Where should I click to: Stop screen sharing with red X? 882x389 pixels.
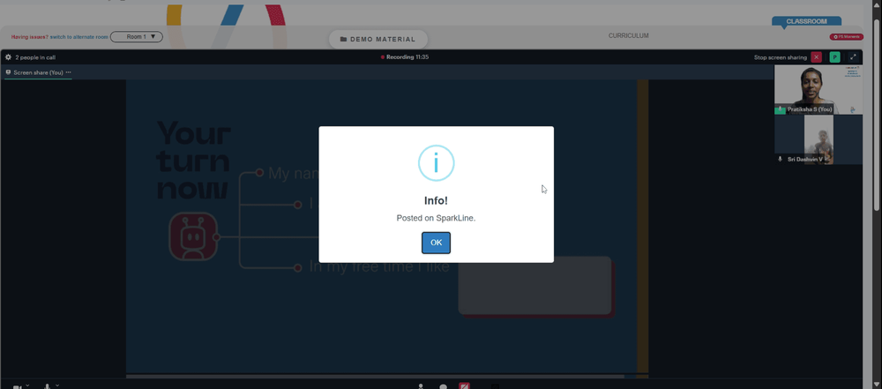pos(816,57)
